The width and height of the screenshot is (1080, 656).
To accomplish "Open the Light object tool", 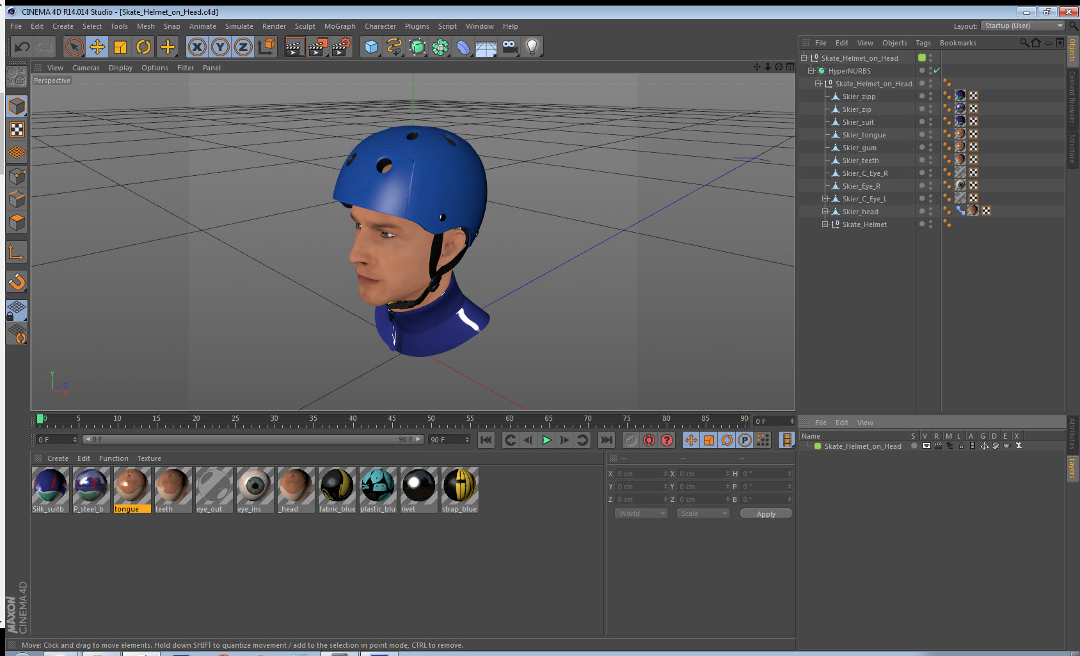I will 532,47.
